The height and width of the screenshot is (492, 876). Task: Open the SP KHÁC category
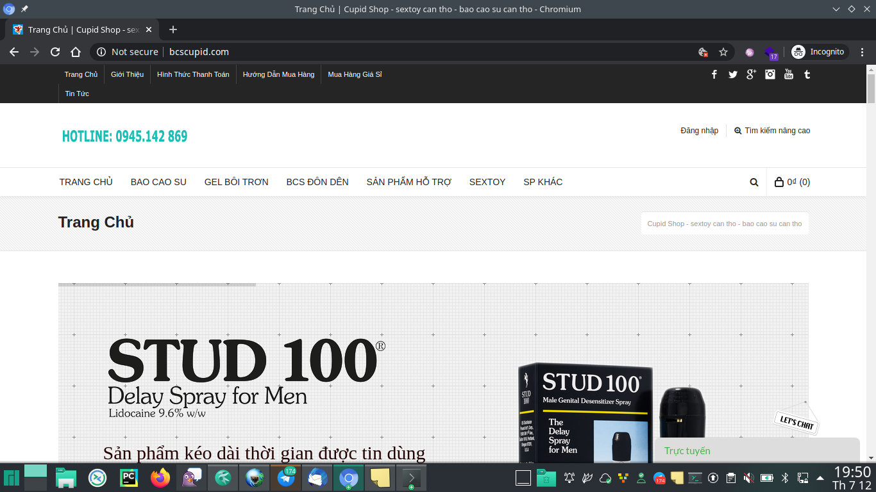[543, 182]
